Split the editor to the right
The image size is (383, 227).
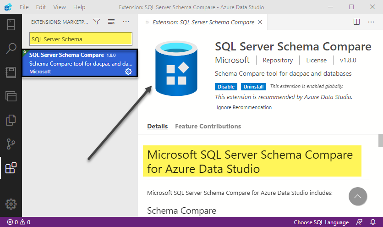pos(357,22)
